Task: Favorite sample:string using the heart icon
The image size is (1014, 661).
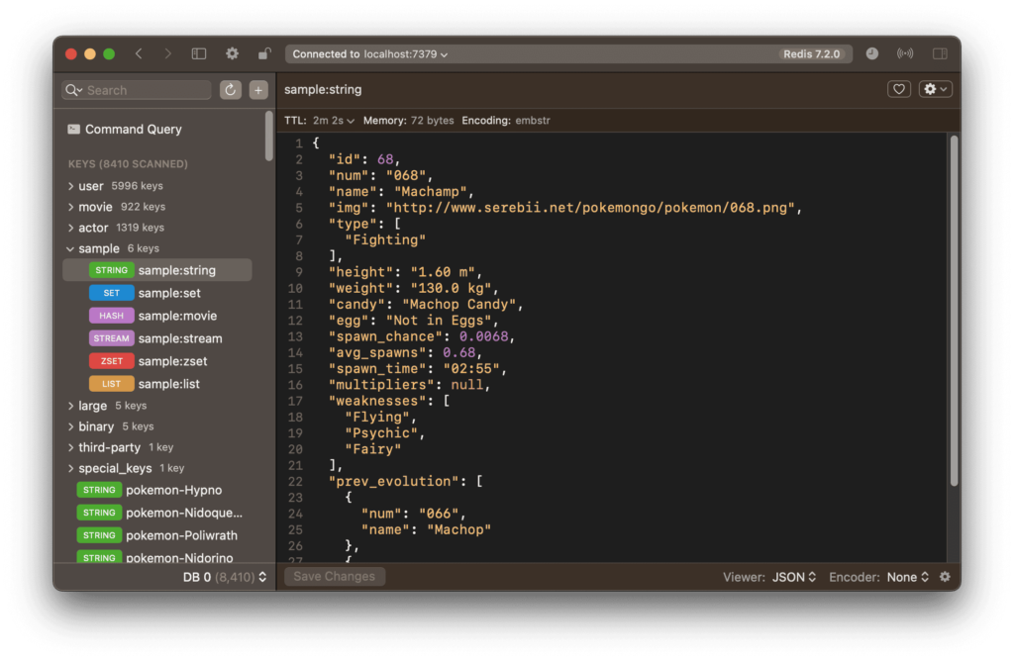Action: click(898, 88)
